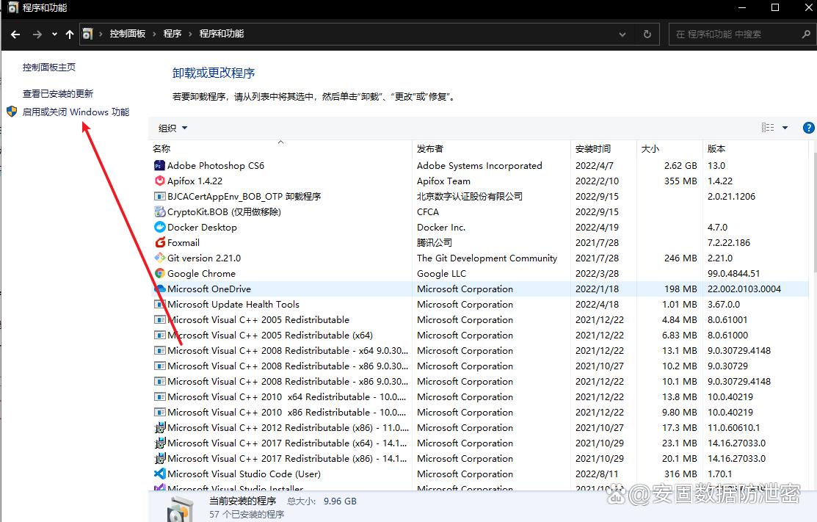Click the Google Chrome icon
The width and height of the screenshot is (817, 522).
coord(159,274)
